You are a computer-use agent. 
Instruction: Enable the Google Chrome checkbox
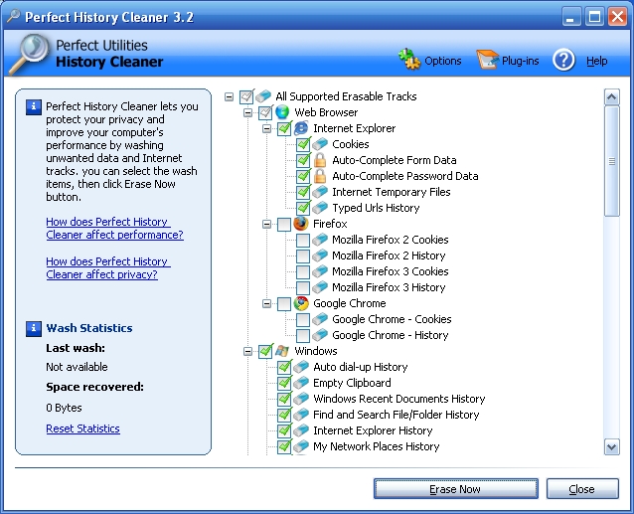[284, 304]
